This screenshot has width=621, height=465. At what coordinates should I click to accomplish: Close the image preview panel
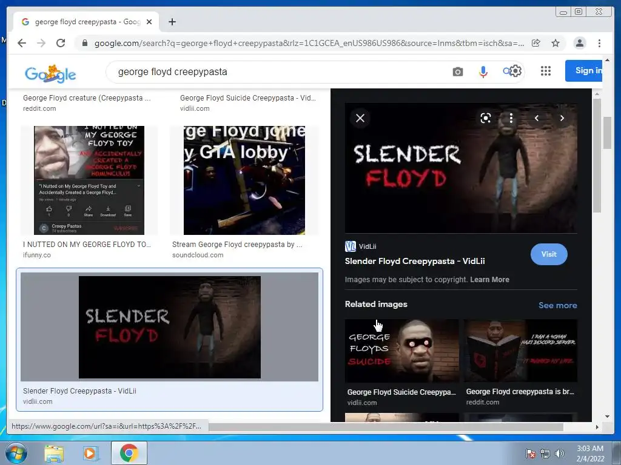pos(360,118)
